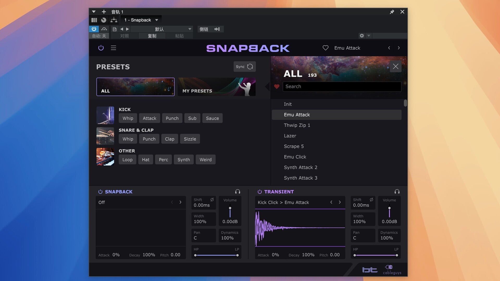500x281 pixels.
Task: Filter the preset list by red heart favorites
Action: pos(277,87)
